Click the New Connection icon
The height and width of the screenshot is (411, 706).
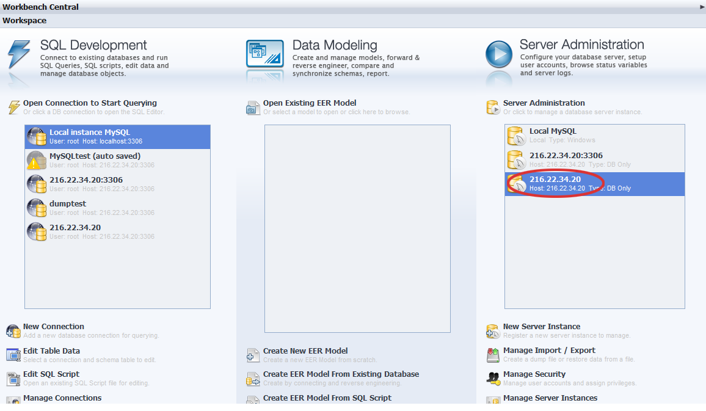13,331
